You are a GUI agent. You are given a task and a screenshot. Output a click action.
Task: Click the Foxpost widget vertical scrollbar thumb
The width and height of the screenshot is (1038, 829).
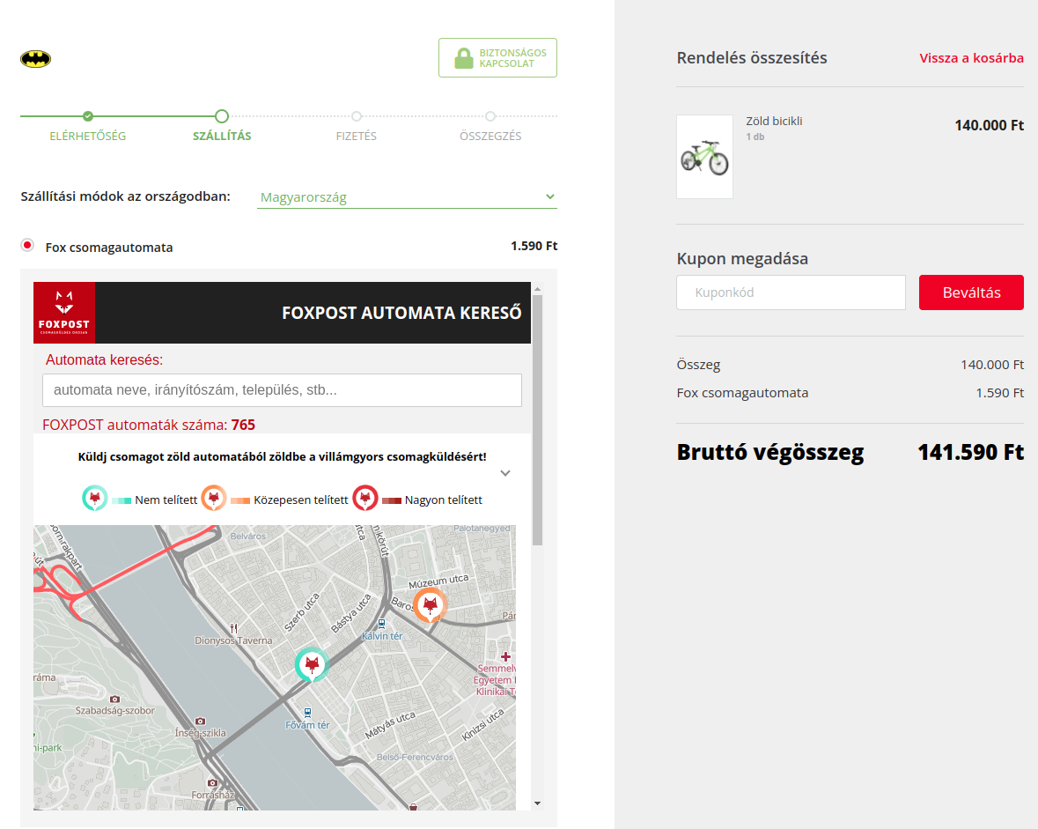538,420
